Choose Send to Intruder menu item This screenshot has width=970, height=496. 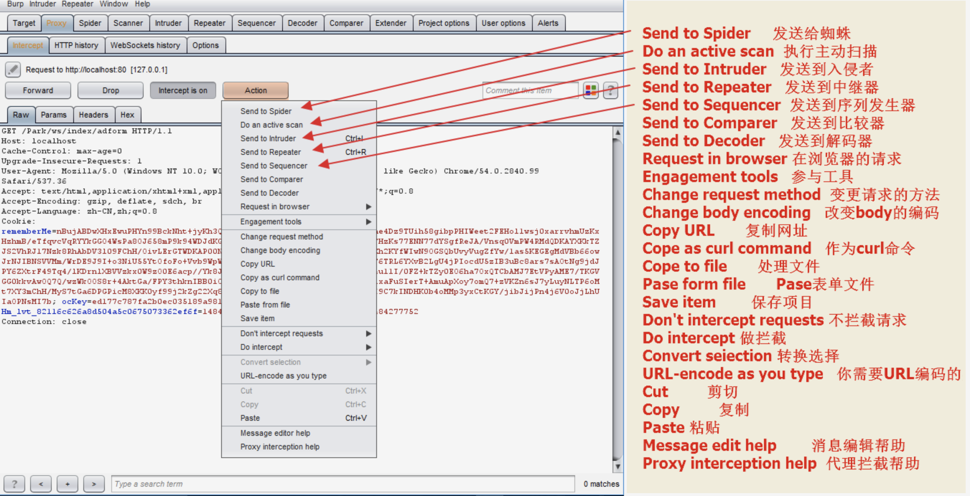(x=299, y=139)
